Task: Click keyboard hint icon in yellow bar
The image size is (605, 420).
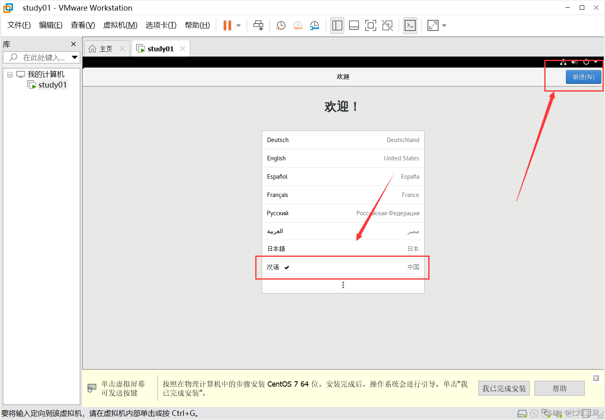Action: (92, 388)
